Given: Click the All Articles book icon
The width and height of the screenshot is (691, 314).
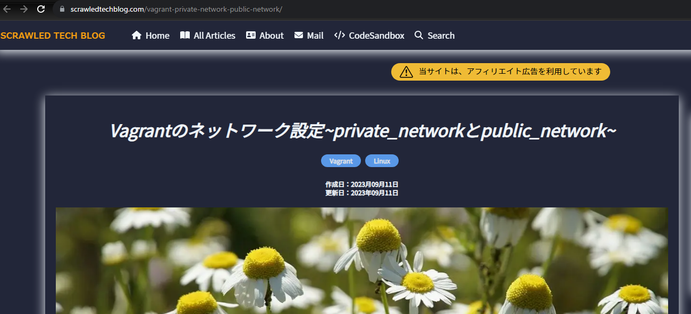Looking at the screenshot, I should coord(185,35).
